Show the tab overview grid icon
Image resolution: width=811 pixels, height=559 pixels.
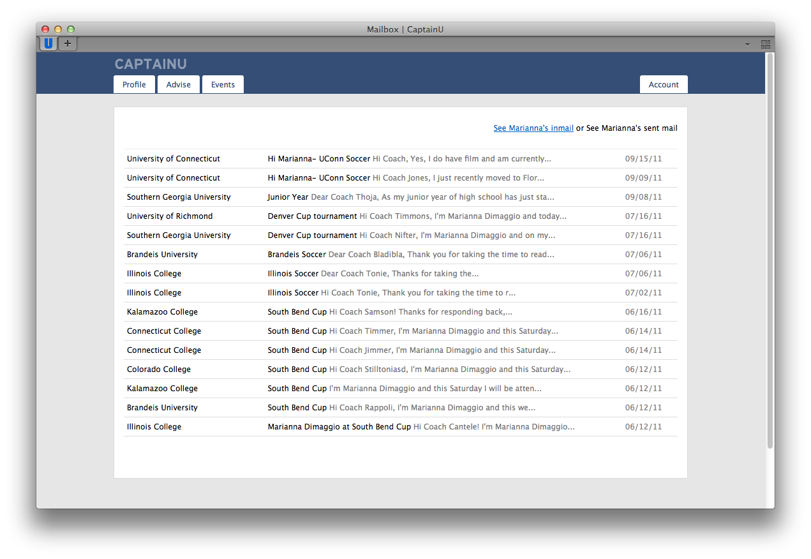pos(766,44)
